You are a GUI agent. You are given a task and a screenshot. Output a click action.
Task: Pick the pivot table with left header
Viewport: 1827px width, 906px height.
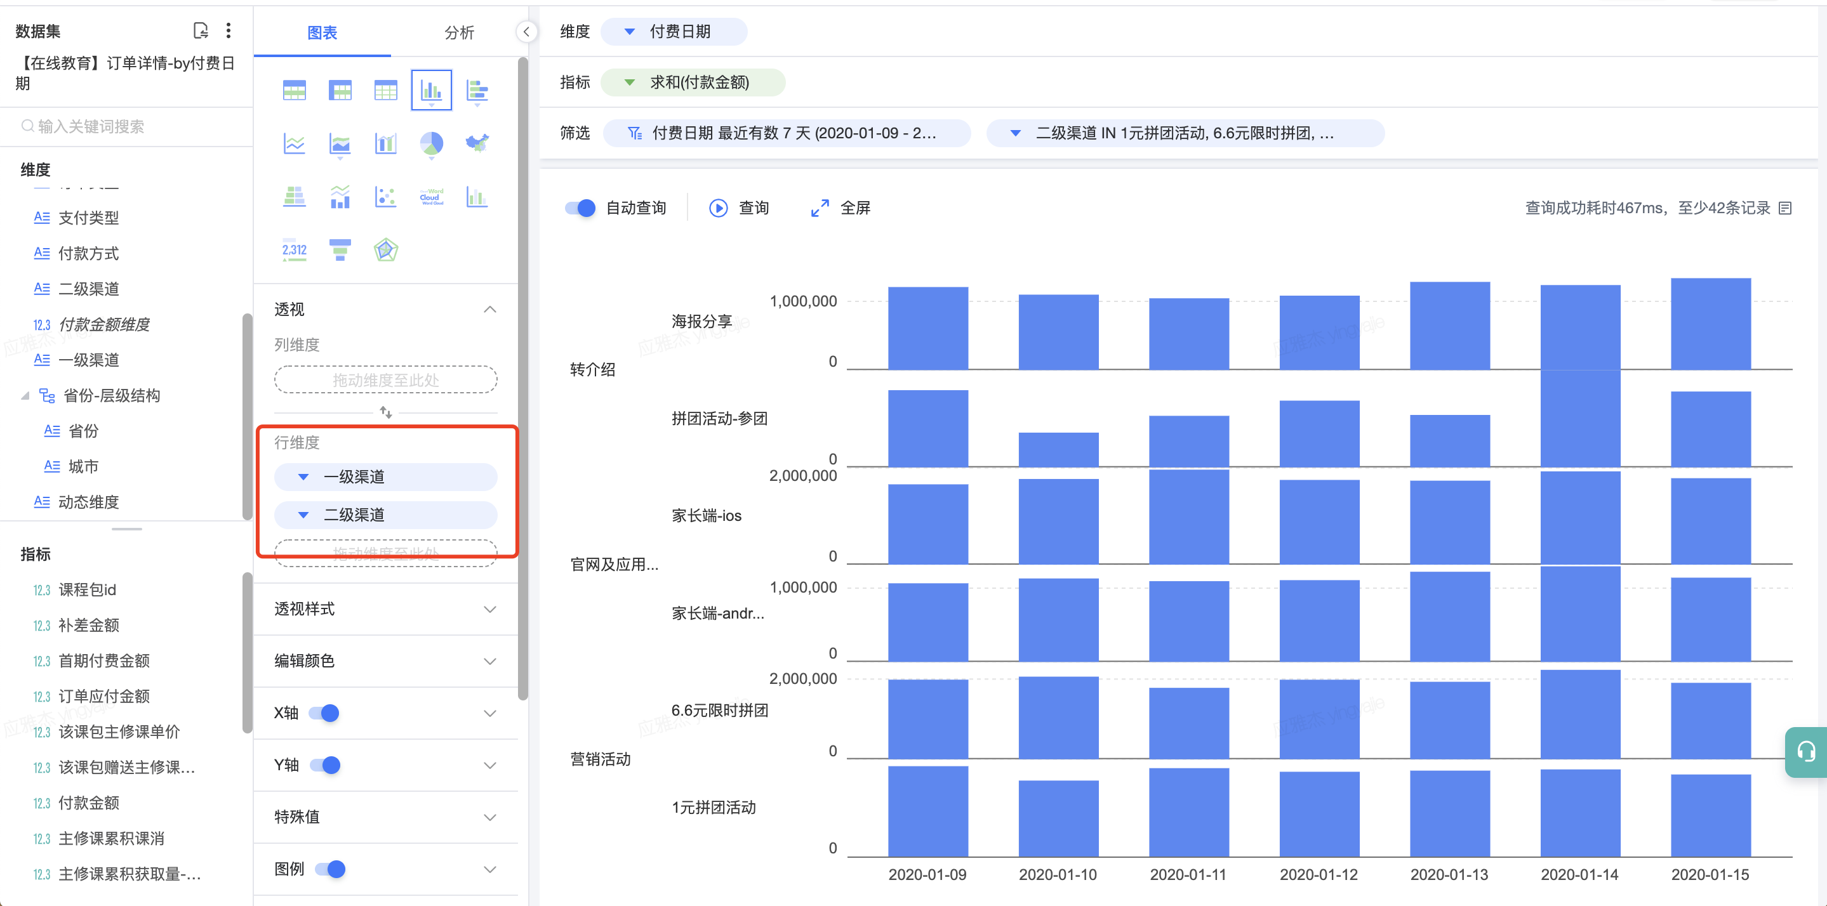340,91
